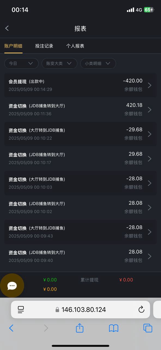
Task: Tap the back arrow beside 报表 title
Action: click(x=7, y=28)
